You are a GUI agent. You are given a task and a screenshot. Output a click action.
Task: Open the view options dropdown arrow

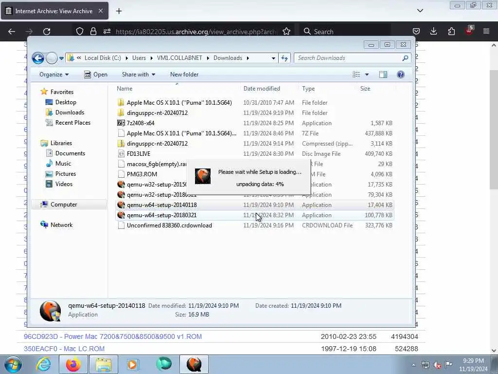pos(367,75)
